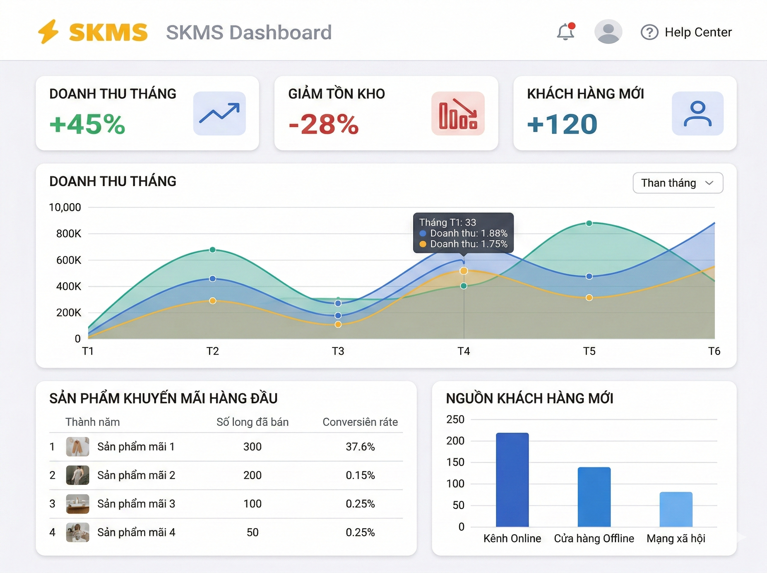This screenshot has height=573, width=767.
Task: Open the user profile avatar
Action: 608,32
